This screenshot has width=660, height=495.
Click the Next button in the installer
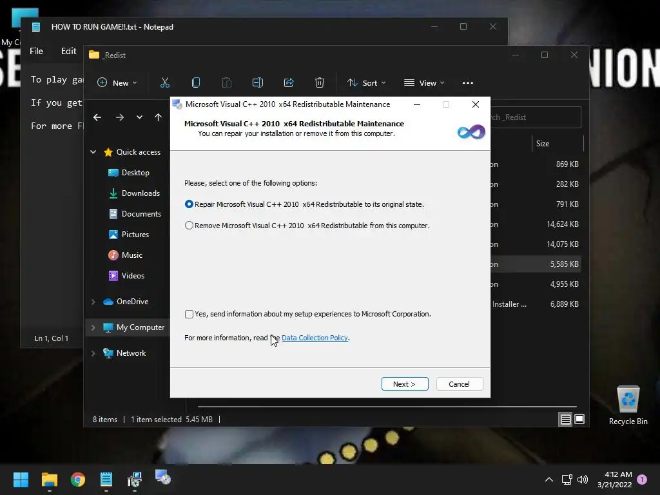tap(405, 384)
